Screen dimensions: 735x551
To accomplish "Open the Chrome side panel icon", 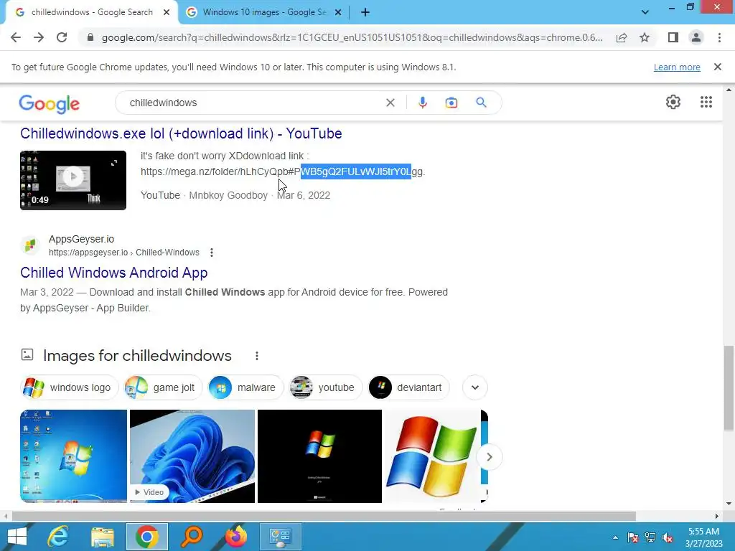I will (673, 37).
